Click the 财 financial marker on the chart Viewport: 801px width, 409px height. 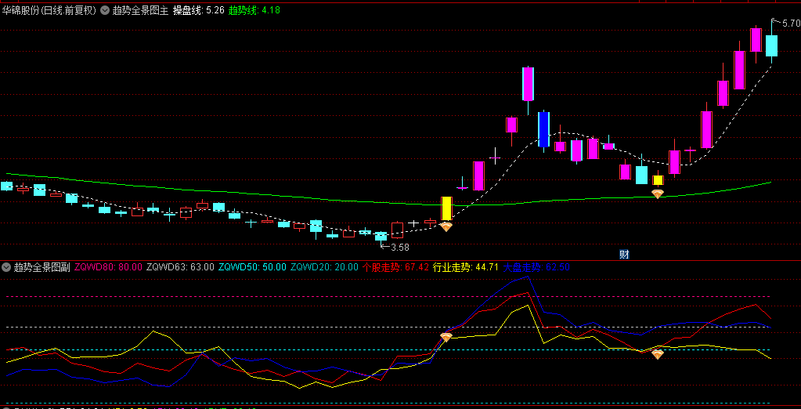click(624, 254)
